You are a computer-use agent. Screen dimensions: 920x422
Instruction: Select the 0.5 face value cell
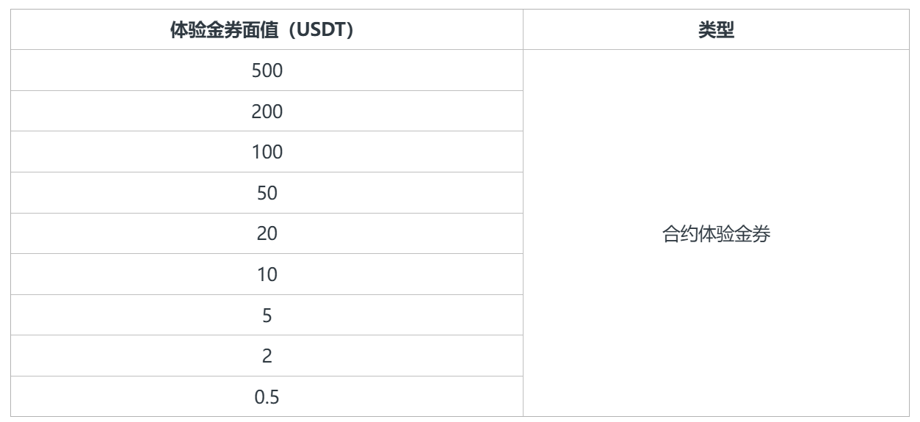(x=267, y=397)
